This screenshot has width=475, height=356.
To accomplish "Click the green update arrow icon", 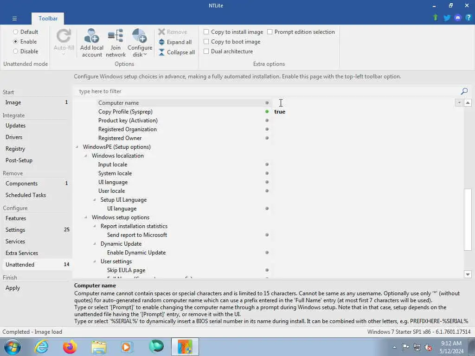I will pyautogui.click(x=435, y=18).
